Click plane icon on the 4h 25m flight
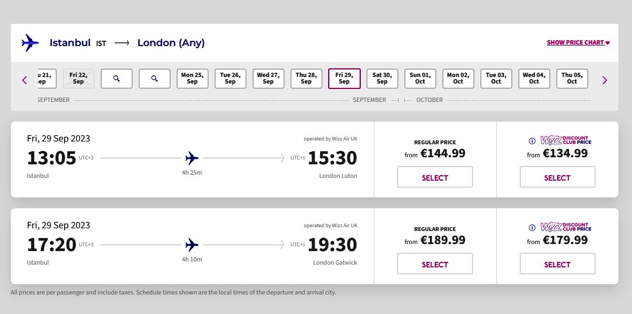The image size is (632, 314). point(192,158)
